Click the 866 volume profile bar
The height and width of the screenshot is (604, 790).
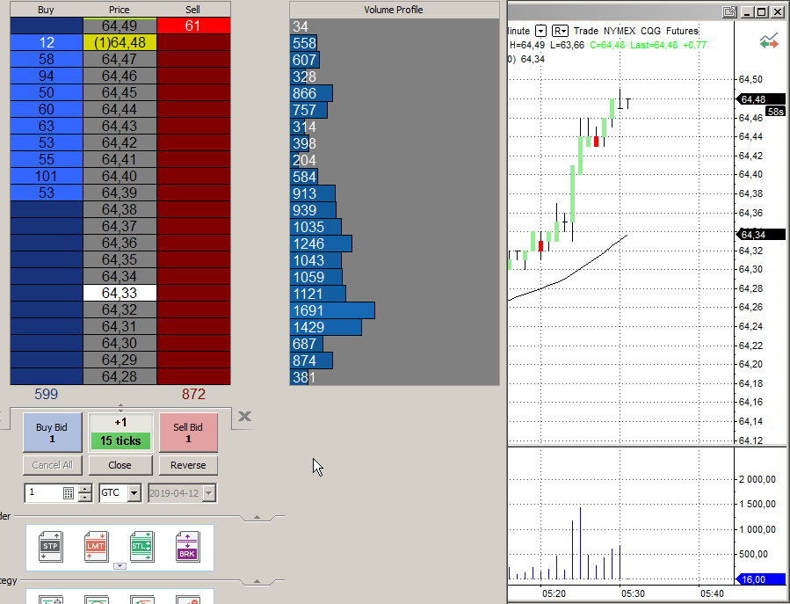pyautogui.click(x=311, y=93)
